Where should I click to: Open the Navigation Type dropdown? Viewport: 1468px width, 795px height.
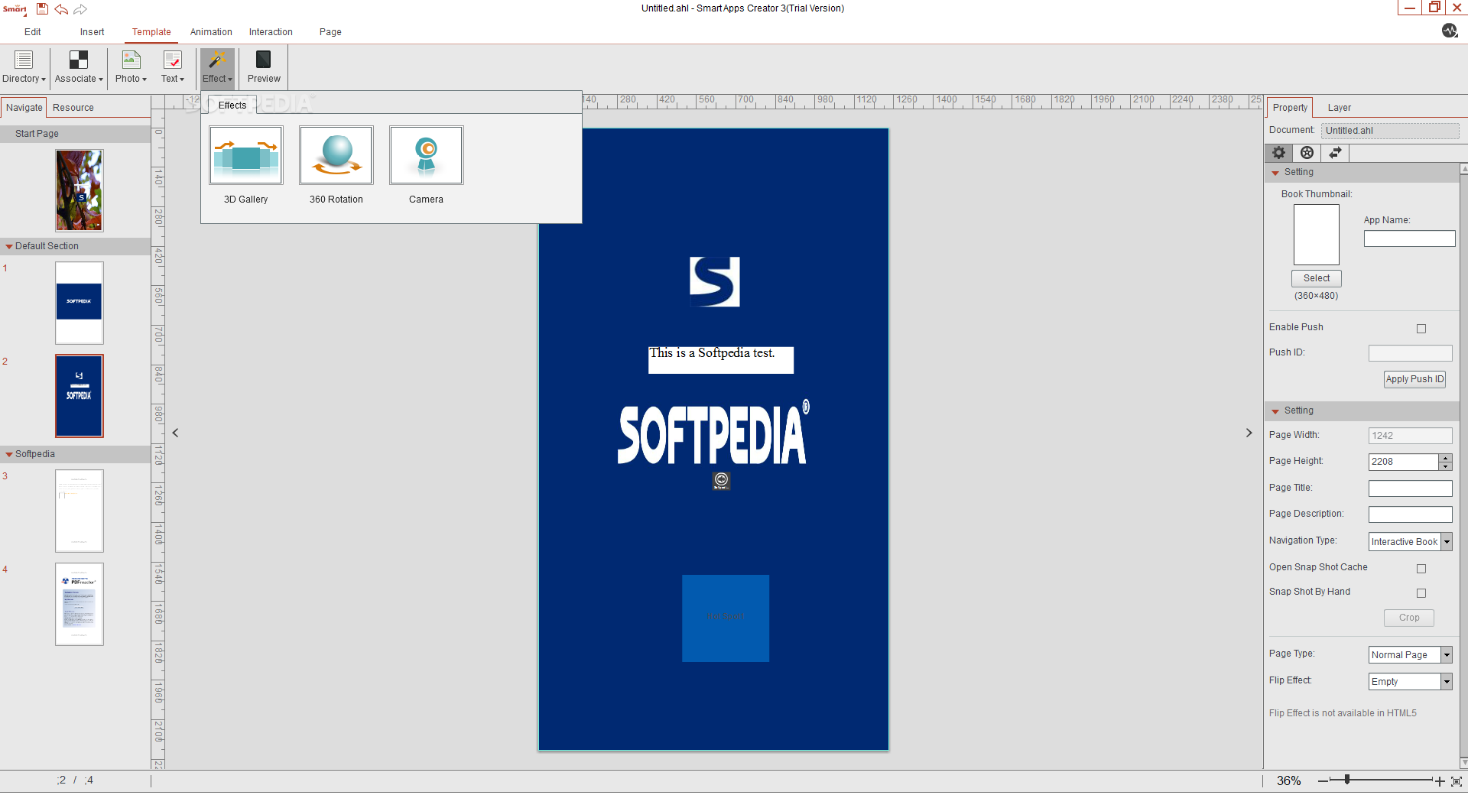point(1447,542)
